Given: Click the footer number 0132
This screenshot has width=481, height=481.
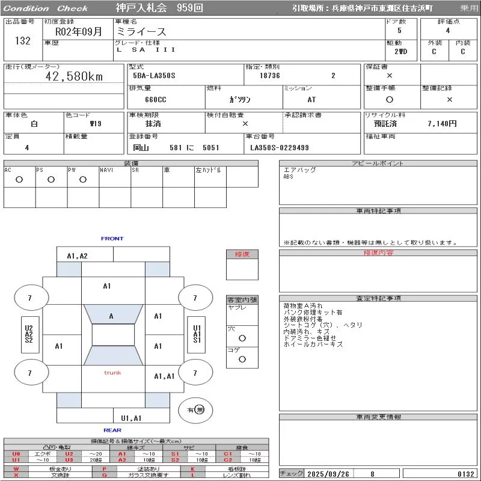Looking at the screenshot, I should pos(465,474).
